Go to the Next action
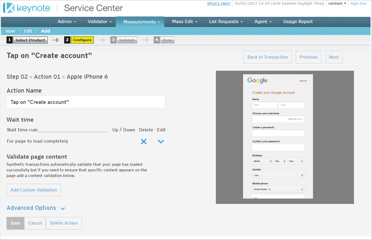 pyautogui.click(x=334, y=57)
